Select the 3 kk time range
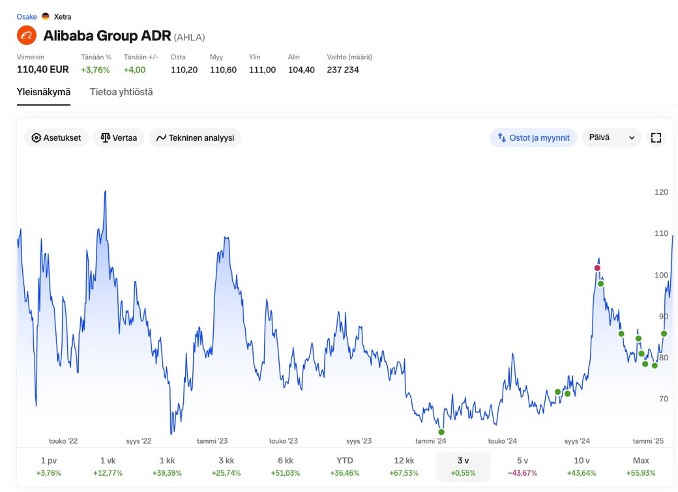 pos(226,467)
